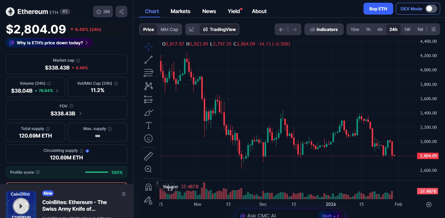Image resolution: width=445 pixels, height=218 pixels.
Task: Expand the FDV details chevron
Action: pyautogui.click(x=80, y=113)
